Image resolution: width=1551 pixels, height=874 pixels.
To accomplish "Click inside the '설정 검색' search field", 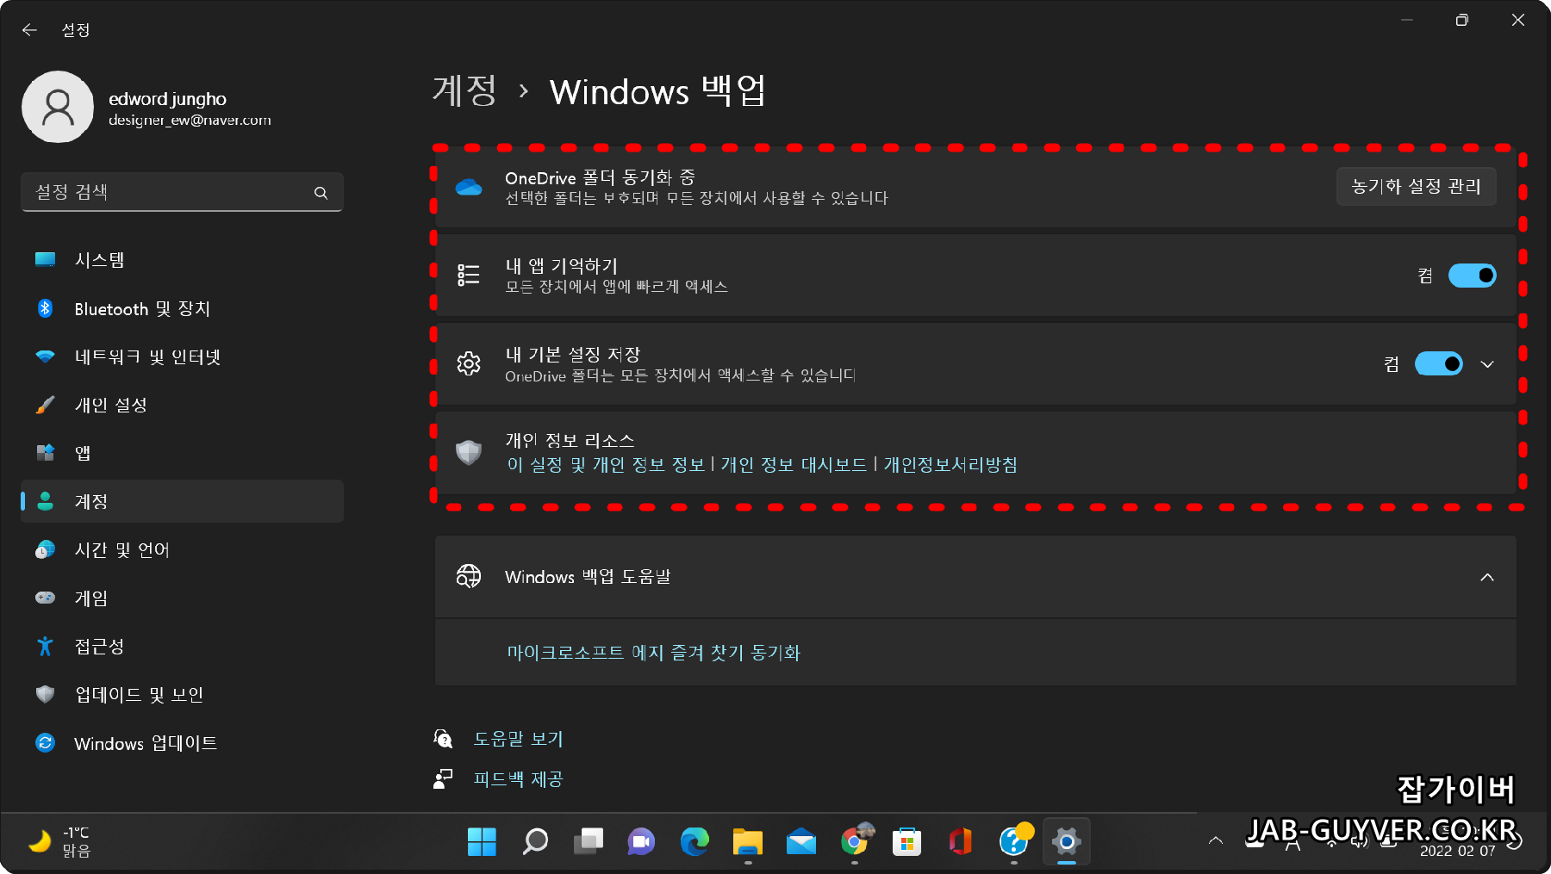I will (x=182, y=192).
